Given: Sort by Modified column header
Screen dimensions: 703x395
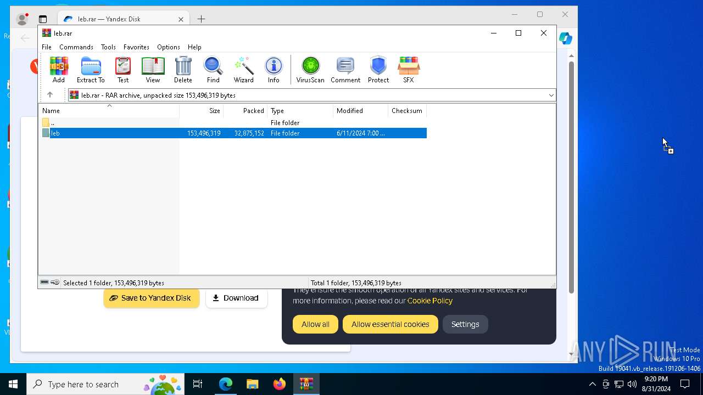Looking at the screenshot, I should pos(361,111).
